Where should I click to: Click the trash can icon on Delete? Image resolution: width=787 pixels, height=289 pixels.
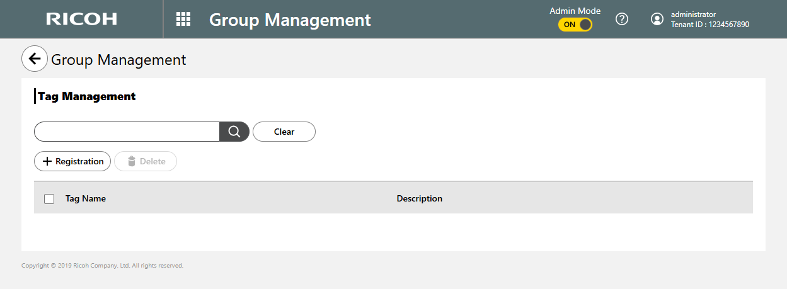(132, 161)
